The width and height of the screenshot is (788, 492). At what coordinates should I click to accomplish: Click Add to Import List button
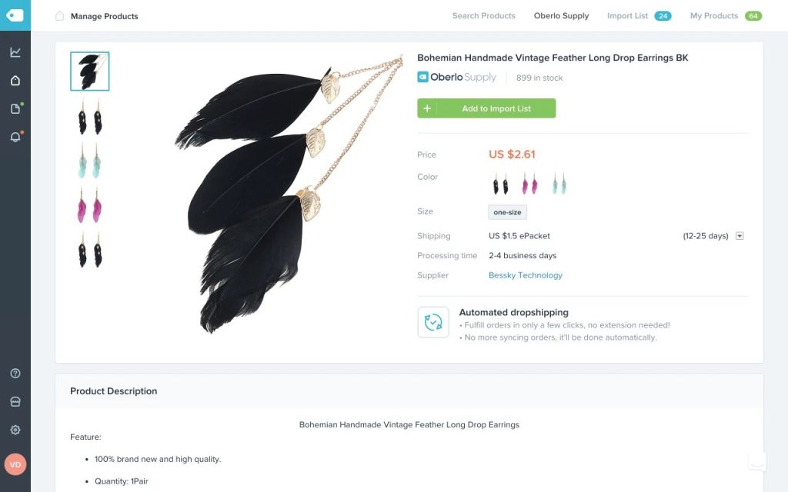coord(486,108)
